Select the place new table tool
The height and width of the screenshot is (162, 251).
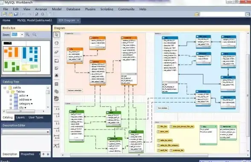[x=56, y=84]
